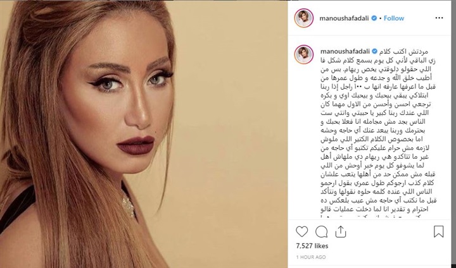Click the woman's portrait photo
The width and height of the screenshot is (456, 268).
pos(144,134)
